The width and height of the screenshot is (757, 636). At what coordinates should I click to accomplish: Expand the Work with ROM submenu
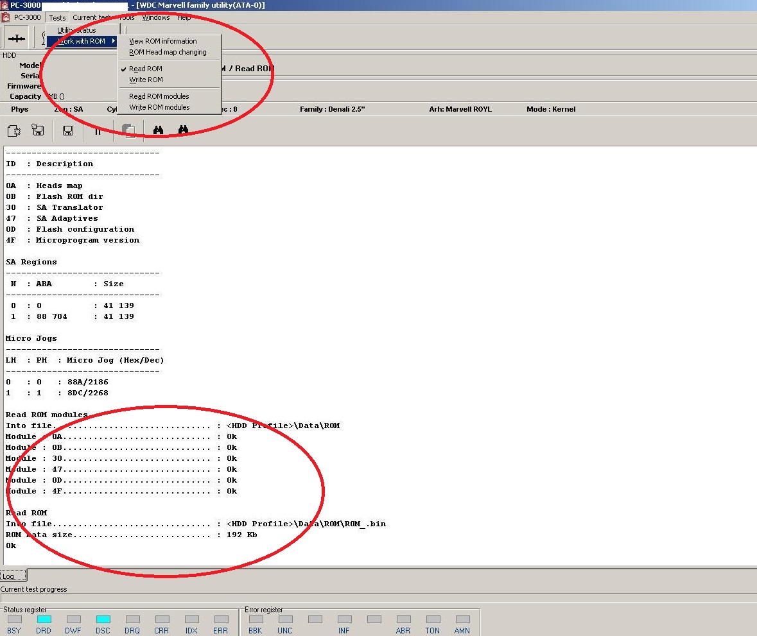(82, 41)
